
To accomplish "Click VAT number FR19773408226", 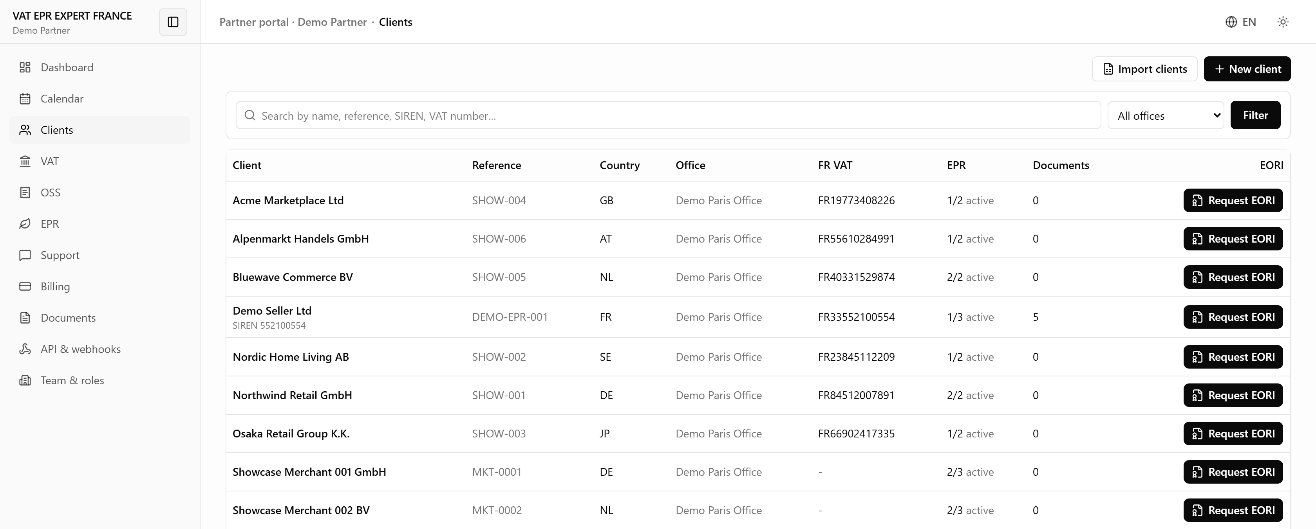I will (856, 200).
